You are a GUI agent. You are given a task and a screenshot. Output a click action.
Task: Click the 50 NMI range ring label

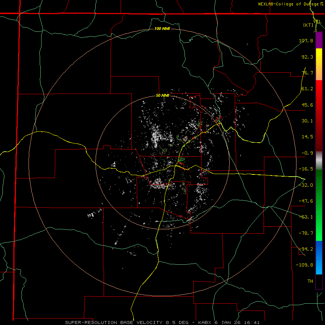[162, 96]
